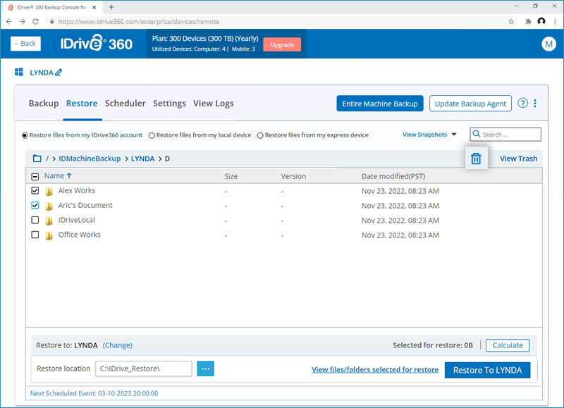564x408 pixels.
Task: Click the Windows logo icon beside LYNDA
Action: (x=19, y=72)
